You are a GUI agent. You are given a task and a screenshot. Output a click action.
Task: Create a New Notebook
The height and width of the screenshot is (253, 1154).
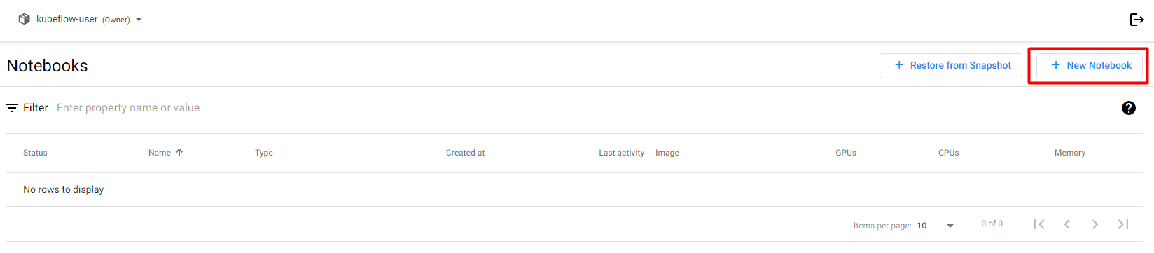1090,65
